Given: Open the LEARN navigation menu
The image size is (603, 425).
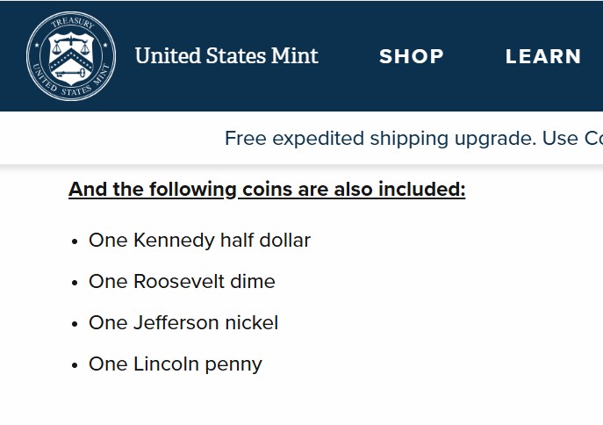Looking at the screenshot, I should click(543, 56).
